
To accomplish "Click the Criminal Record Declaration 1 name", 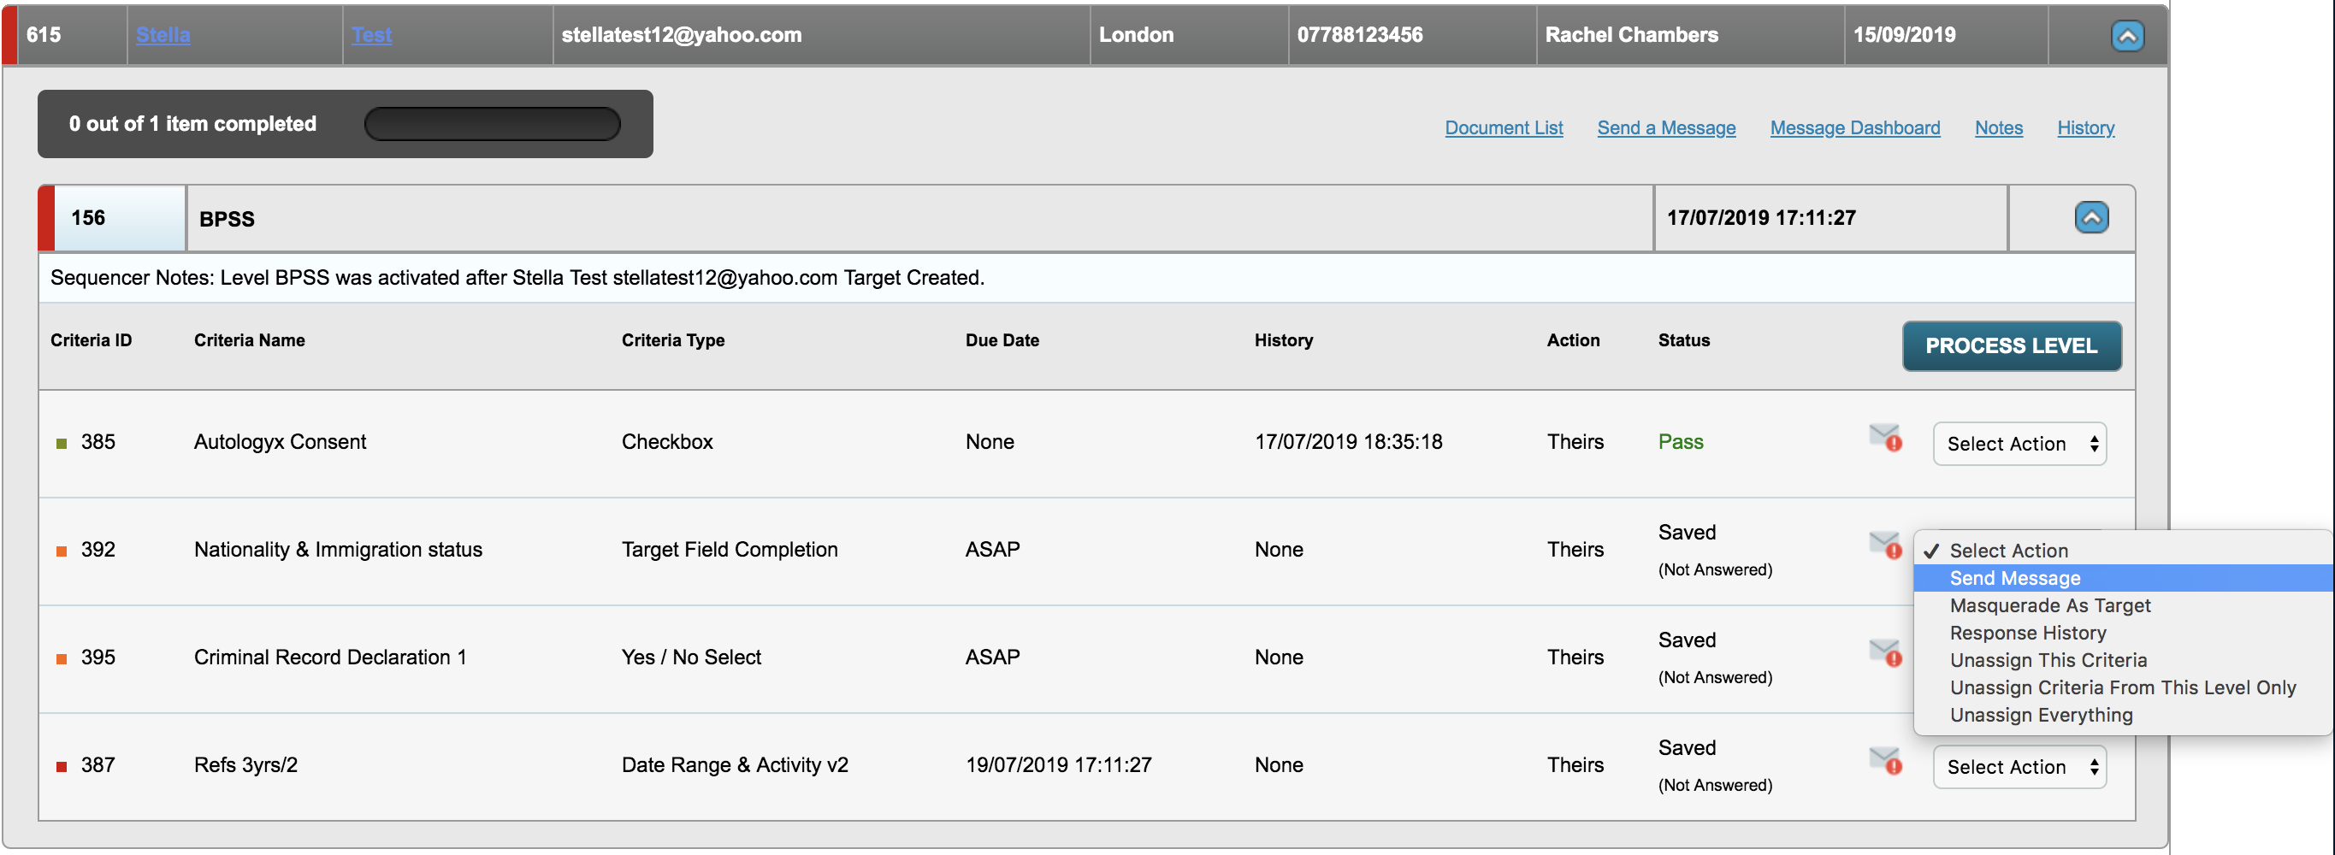I will coord(330,657).
